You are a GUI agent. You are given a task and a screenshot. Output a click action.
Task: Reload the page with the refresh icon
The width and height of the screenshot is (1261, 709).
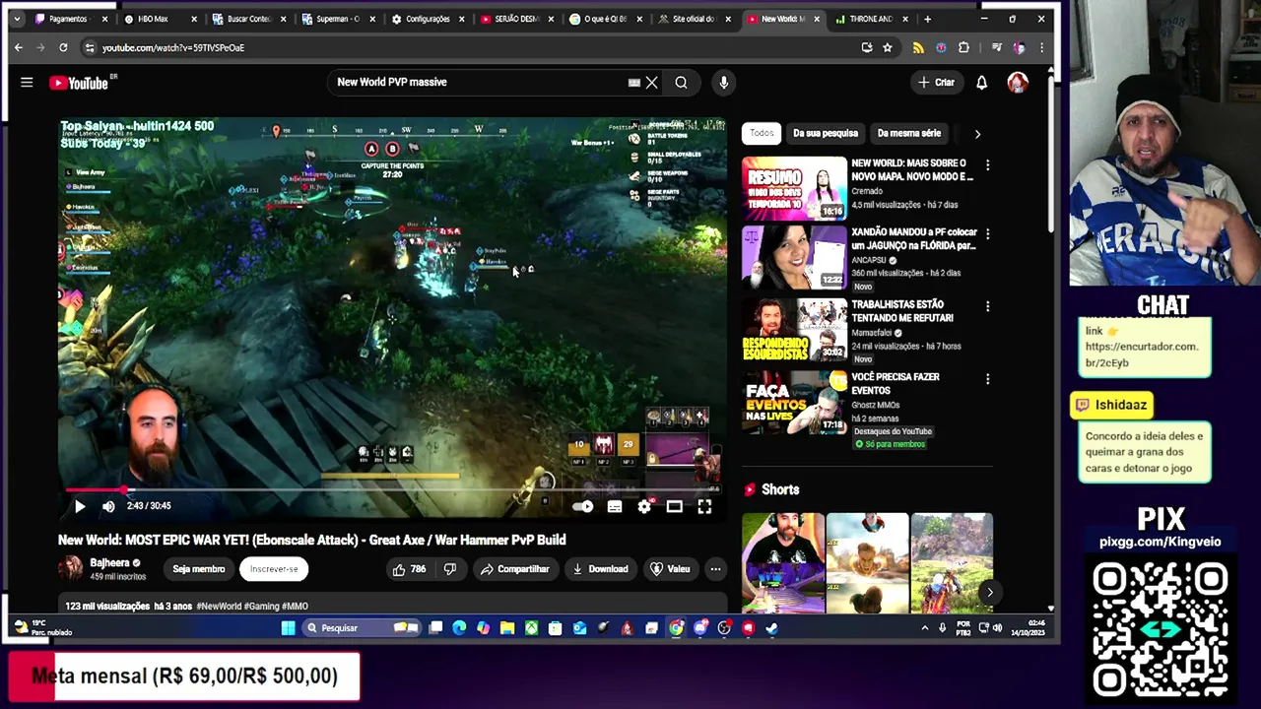click(63, 47)
